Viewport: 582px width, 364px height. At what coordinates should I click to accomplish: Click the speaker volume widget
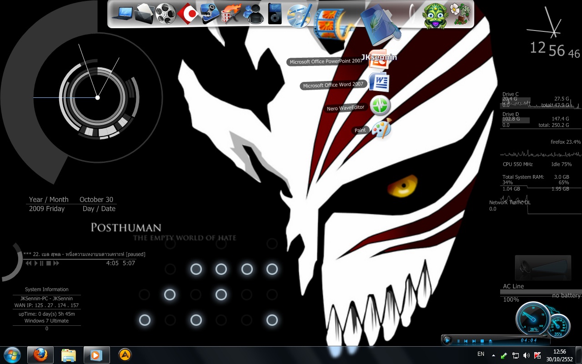[543, 268]
